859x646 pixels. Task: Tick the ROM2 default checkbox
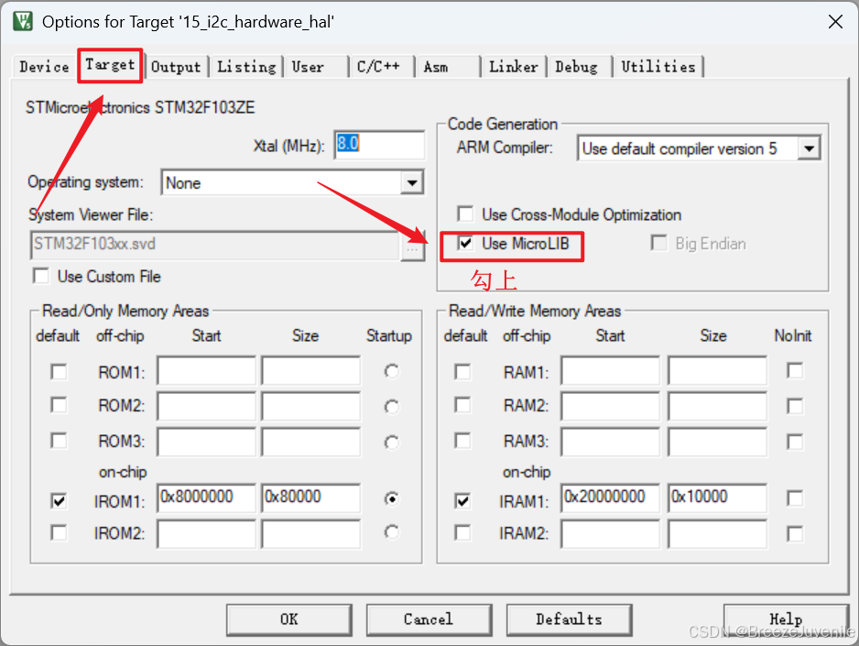pos(59,405)
